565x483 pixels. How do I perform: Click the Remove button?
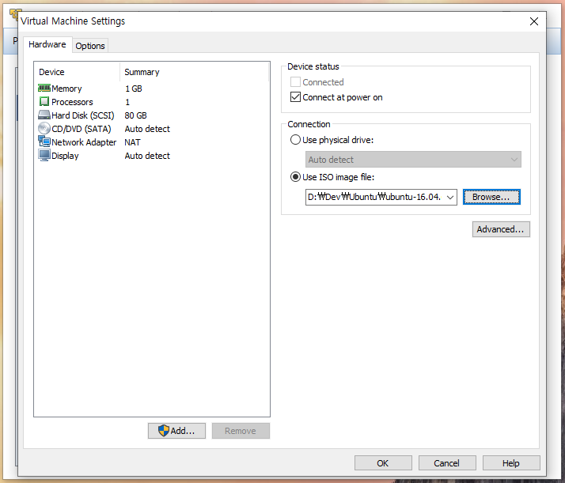(241, 431)
